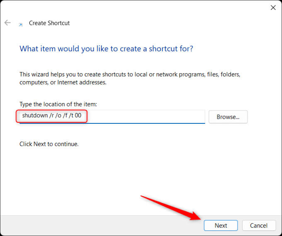282x236 pixels.
Task: Click the word "shutdown" in the location field
Action: [x=35, y=116]
